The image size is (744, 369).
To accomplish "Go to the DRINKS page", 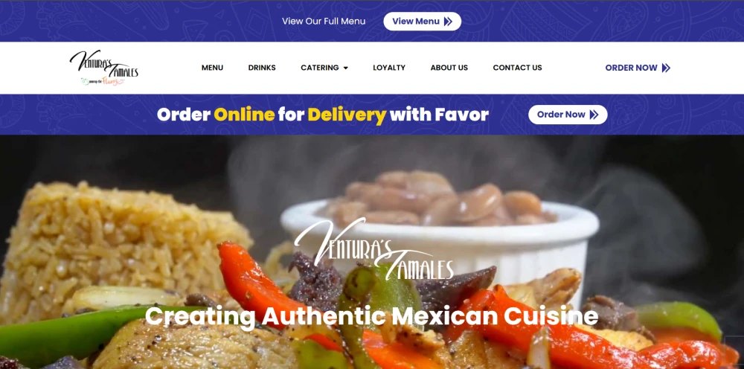I will click(262, 68).
